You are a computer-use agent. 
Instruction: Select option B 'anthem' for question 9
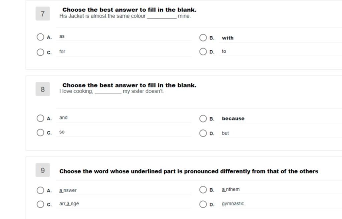203,190
